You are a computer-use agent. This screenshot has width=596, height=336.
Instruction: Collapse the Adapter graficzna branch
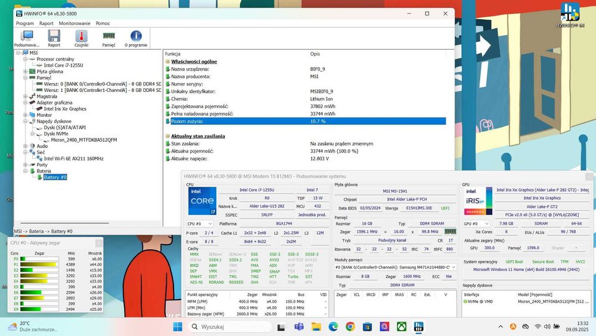[x=25, y=103]
